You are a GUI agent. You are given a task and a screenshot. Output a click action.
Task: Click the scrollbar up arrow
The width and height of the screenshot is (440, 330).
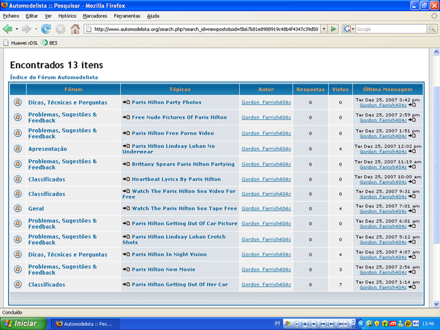[x=436, y=52]
